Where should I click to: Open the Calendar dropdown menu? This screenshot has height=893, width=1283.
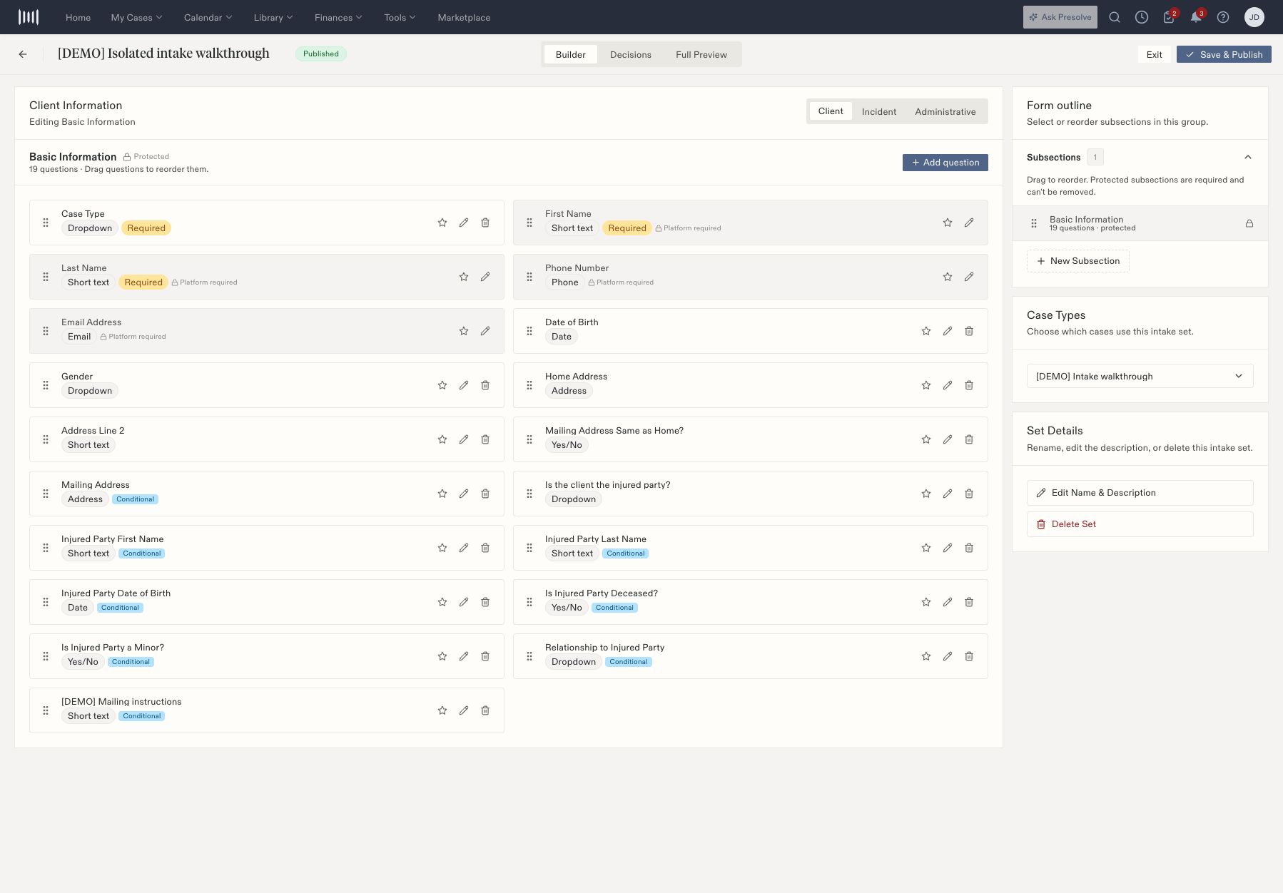208,17
